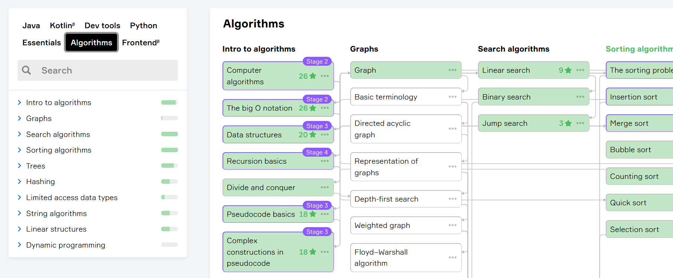The height and width of the screenshot is (278, 673).
Task: Open the Kotlin tab
Action: (62, 26)
